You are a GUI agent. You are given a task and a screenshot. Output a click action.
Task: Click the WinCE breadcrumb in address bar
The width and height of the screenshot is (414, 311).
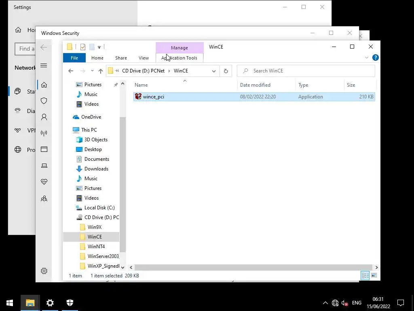181,71
